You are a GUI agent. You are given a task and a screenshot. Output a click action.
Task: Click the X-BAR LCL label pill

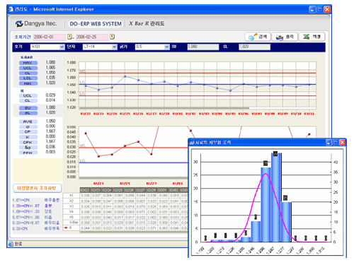tap(28, 78)
